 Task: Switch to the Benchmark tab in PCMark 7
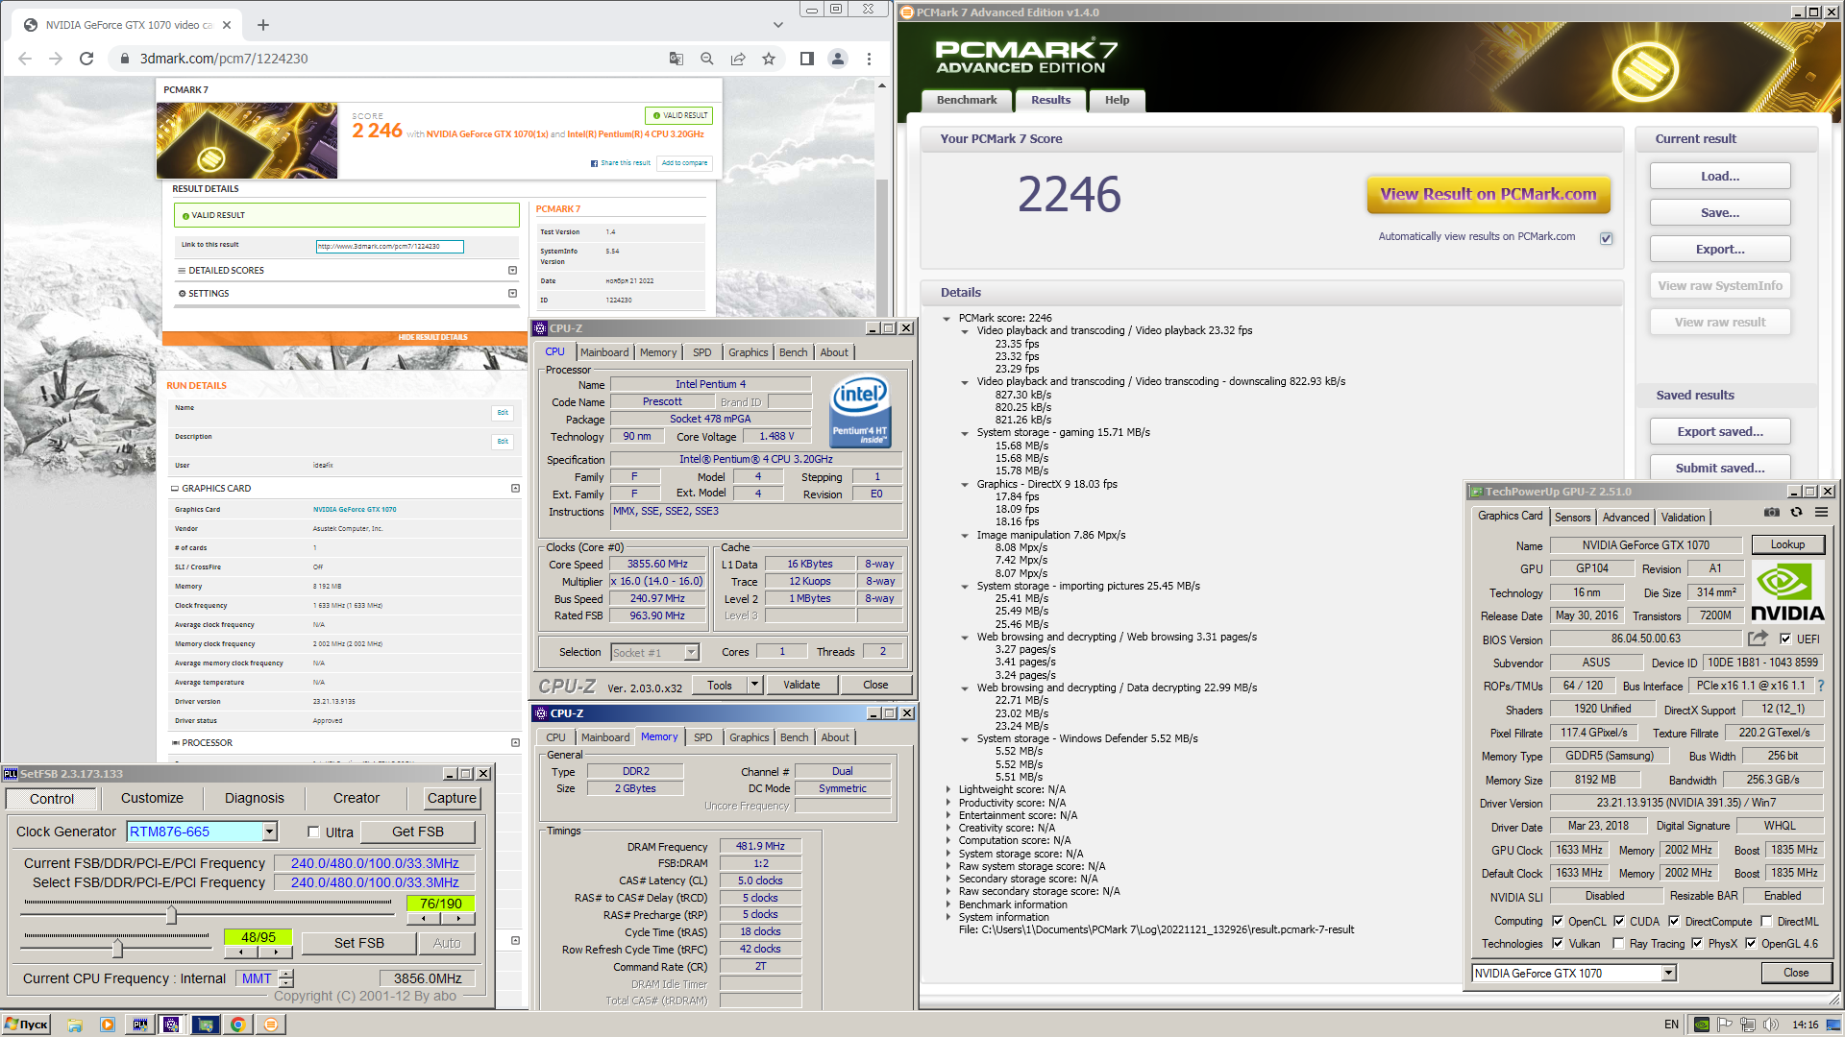[967, 100]
